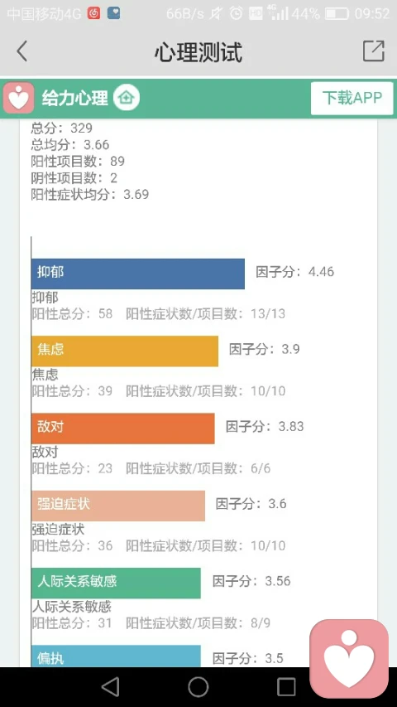Click the 下载APP button
The image size is (397, 707).
click(x=352, y=98)
